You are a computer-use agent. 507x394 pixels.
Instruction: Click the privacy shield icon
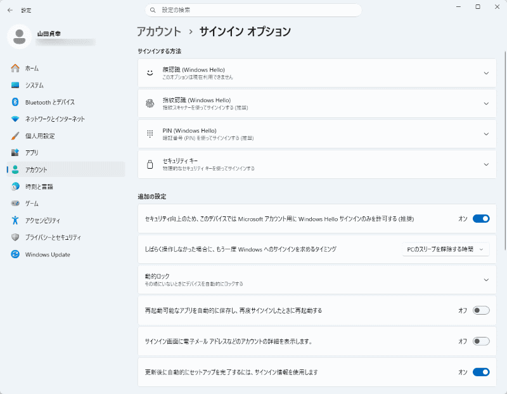(15, 237)
